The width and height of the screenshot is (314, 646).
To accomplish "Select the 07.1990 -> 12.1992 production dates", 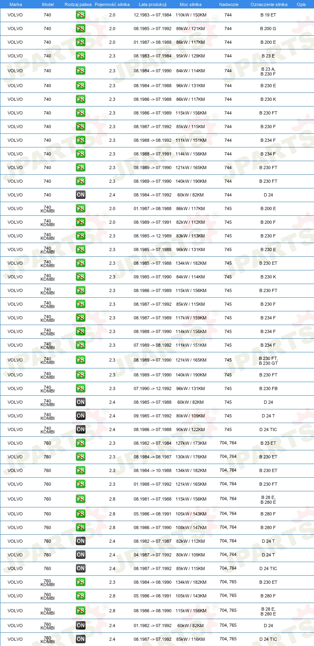I will (153, 388).
